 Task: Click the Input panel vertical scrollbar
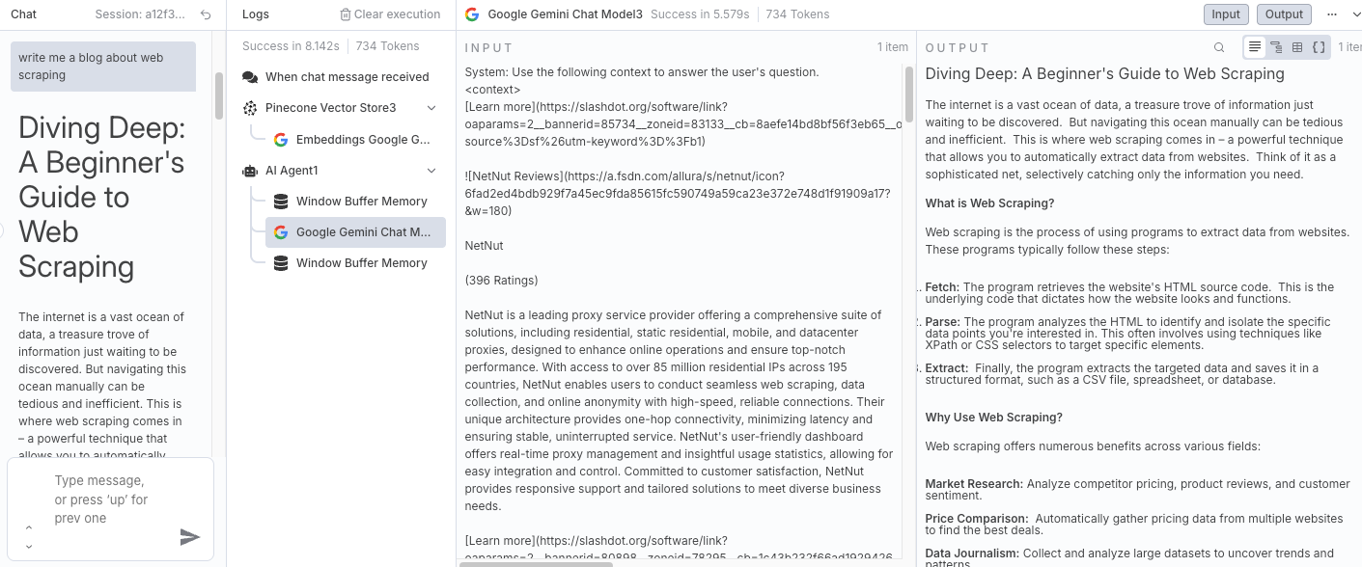pos(909,94)
